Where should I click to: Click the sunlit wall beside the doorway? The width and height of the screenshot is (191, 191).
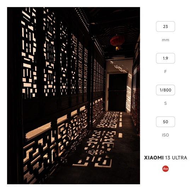coord(129,98)
